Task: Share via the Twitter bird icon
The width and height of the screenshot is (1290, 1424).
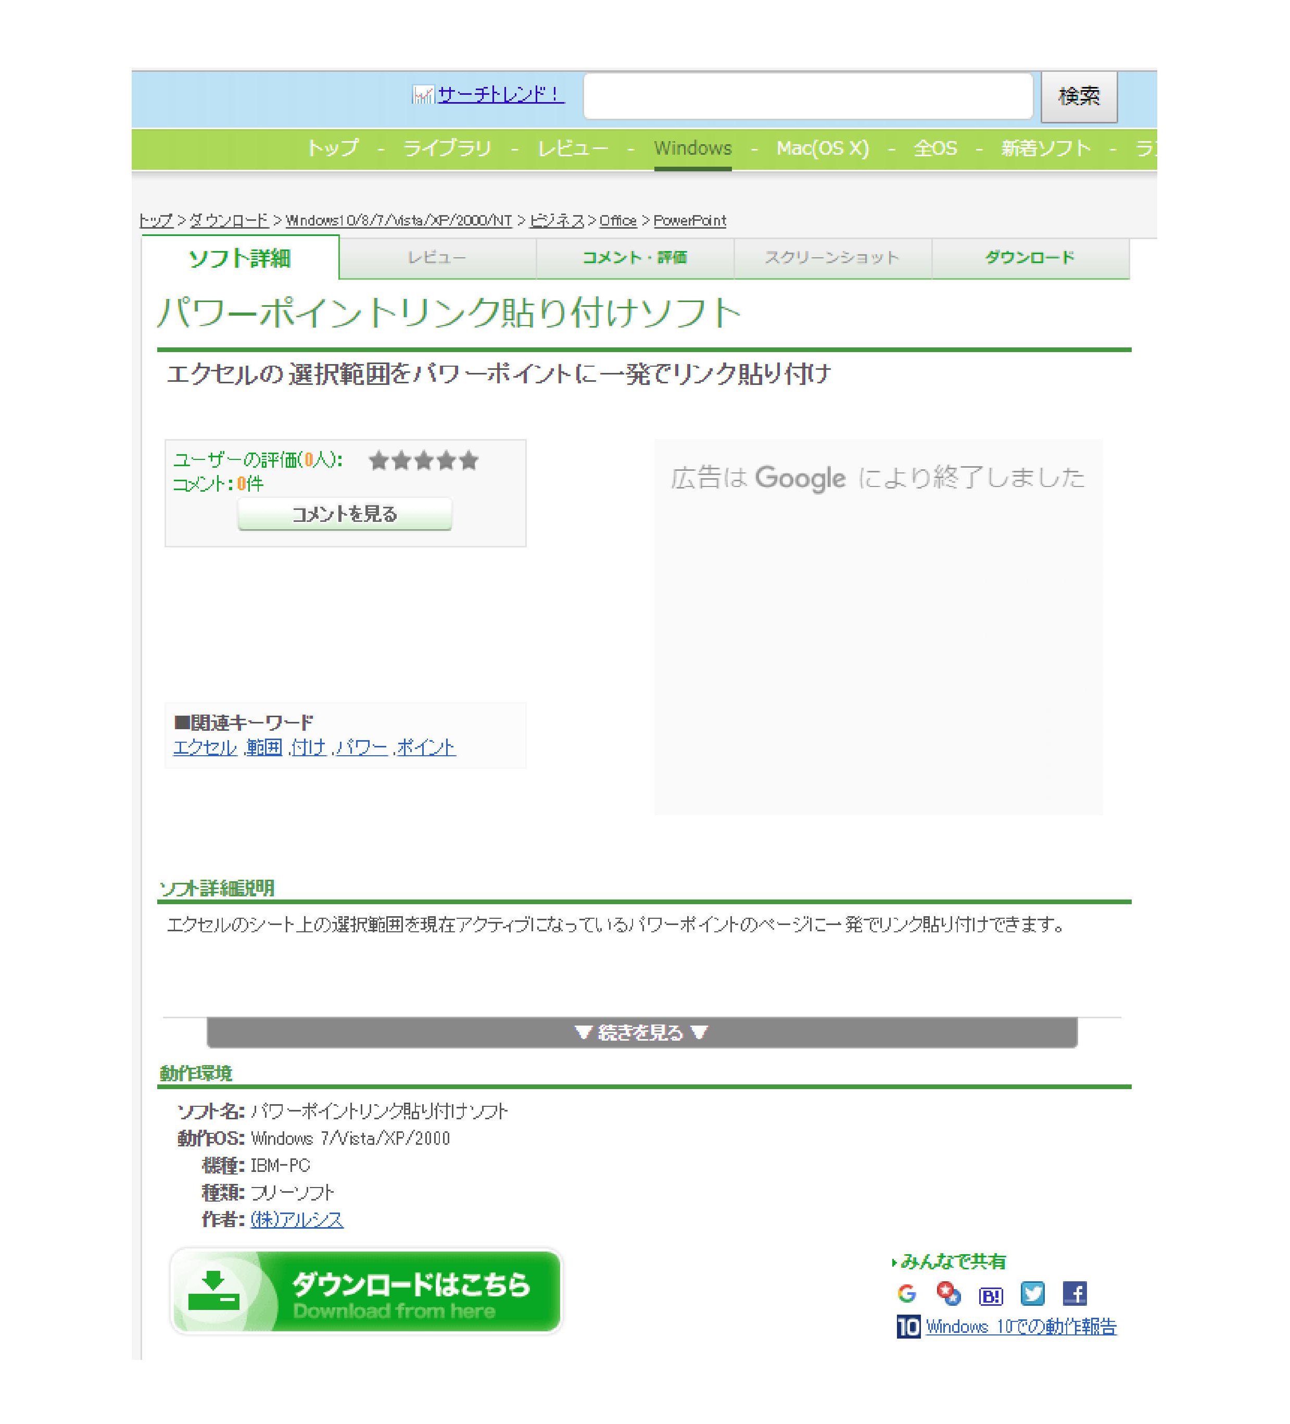Action: pyautogui.click(x=1032, y=1294)
